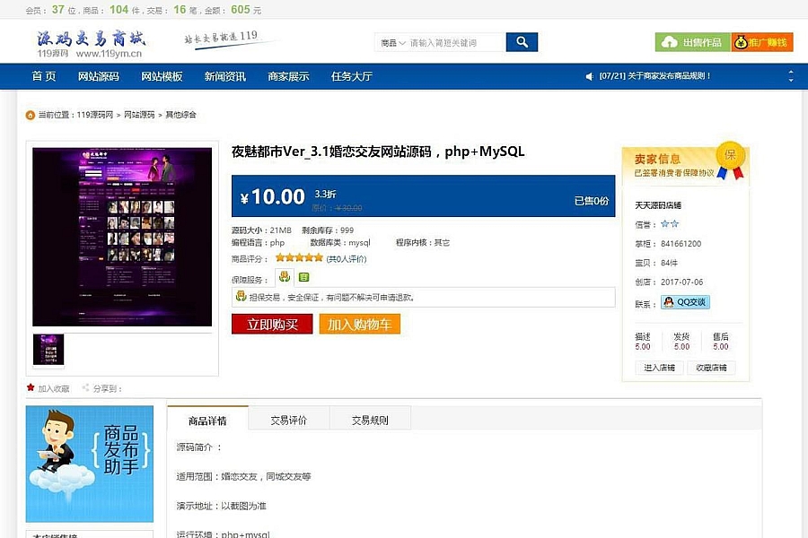Click the 创店 2017-07-06 date text
Viewport: 808px width, 538px height.
coord(669,282)
